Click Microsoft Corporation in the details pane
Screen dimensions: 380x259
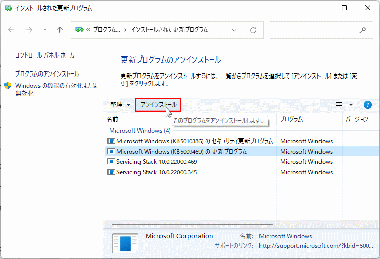[179, 236]
